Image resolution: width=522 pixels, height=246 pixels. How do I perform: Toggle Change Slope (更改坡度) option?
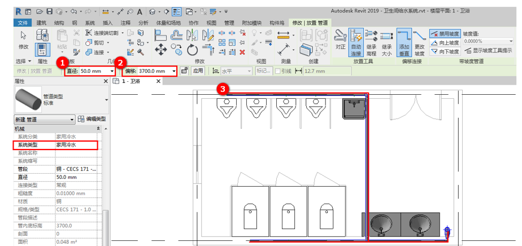tap(419, 42)
